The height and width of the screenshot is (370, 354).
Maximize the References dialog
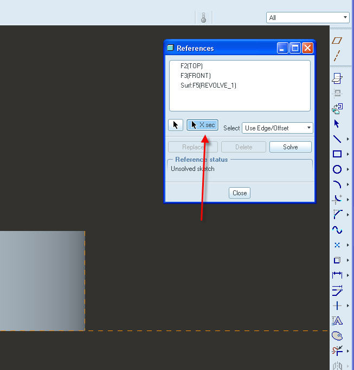[295, 48]
